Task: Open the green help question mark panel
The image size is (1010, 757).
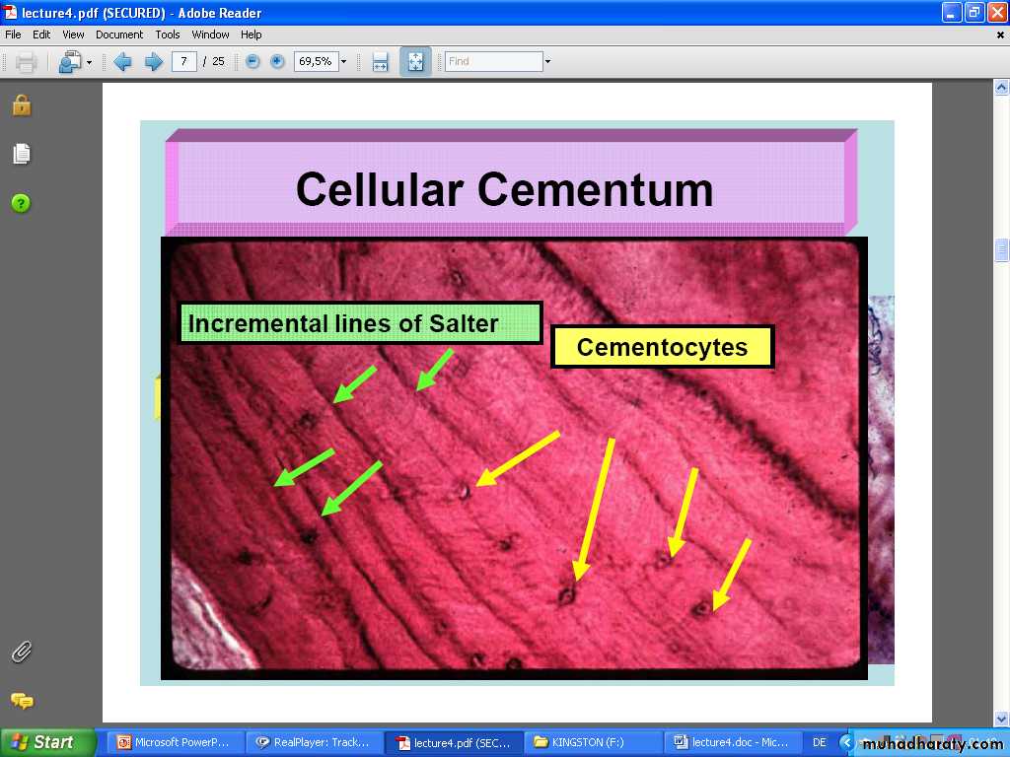Action: pyautogui.click(x=21, y=203)
